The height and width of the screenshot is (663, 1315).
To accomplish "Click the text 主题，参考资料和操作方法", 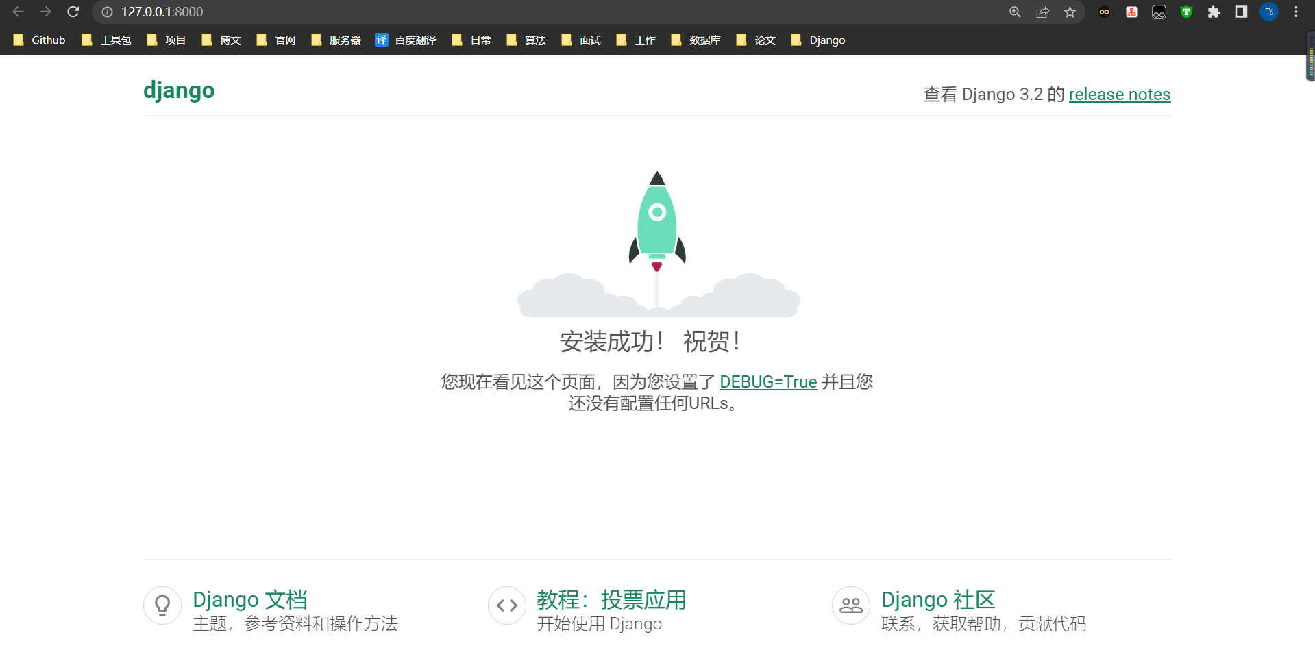I will coord(295,624).
